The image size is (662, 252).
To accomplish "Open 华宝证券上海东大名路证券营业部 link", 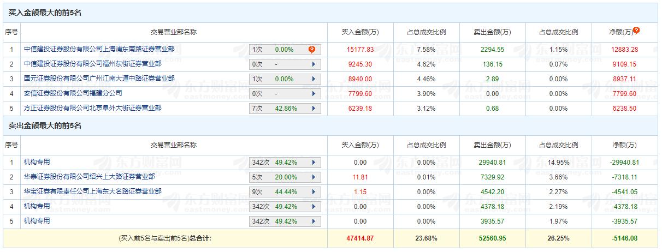I will tap(92, 191).
